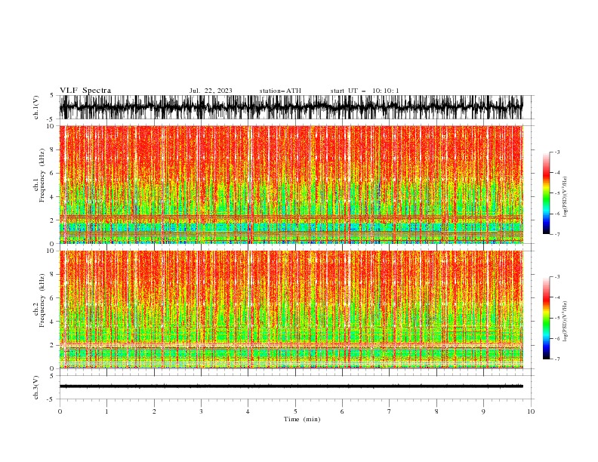Click the "start UT = 10:10:1" label
Screen dimensions: 598x462
tap(365, 91)
